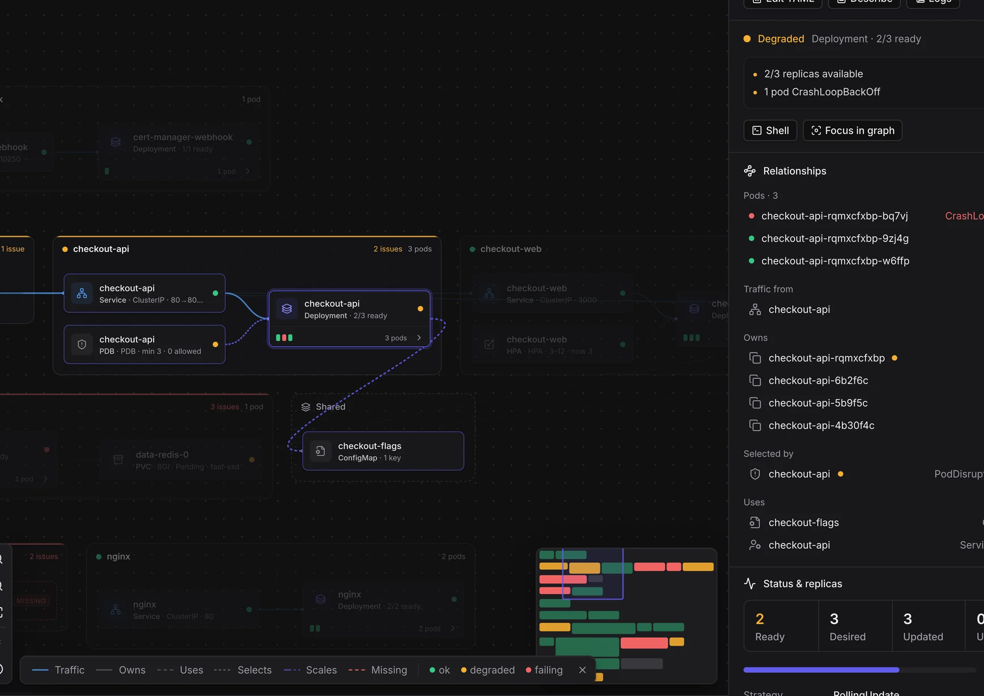Select the nginx Service node
The width and height of the screenshot is (984, 696).
(x=178, y=610)
